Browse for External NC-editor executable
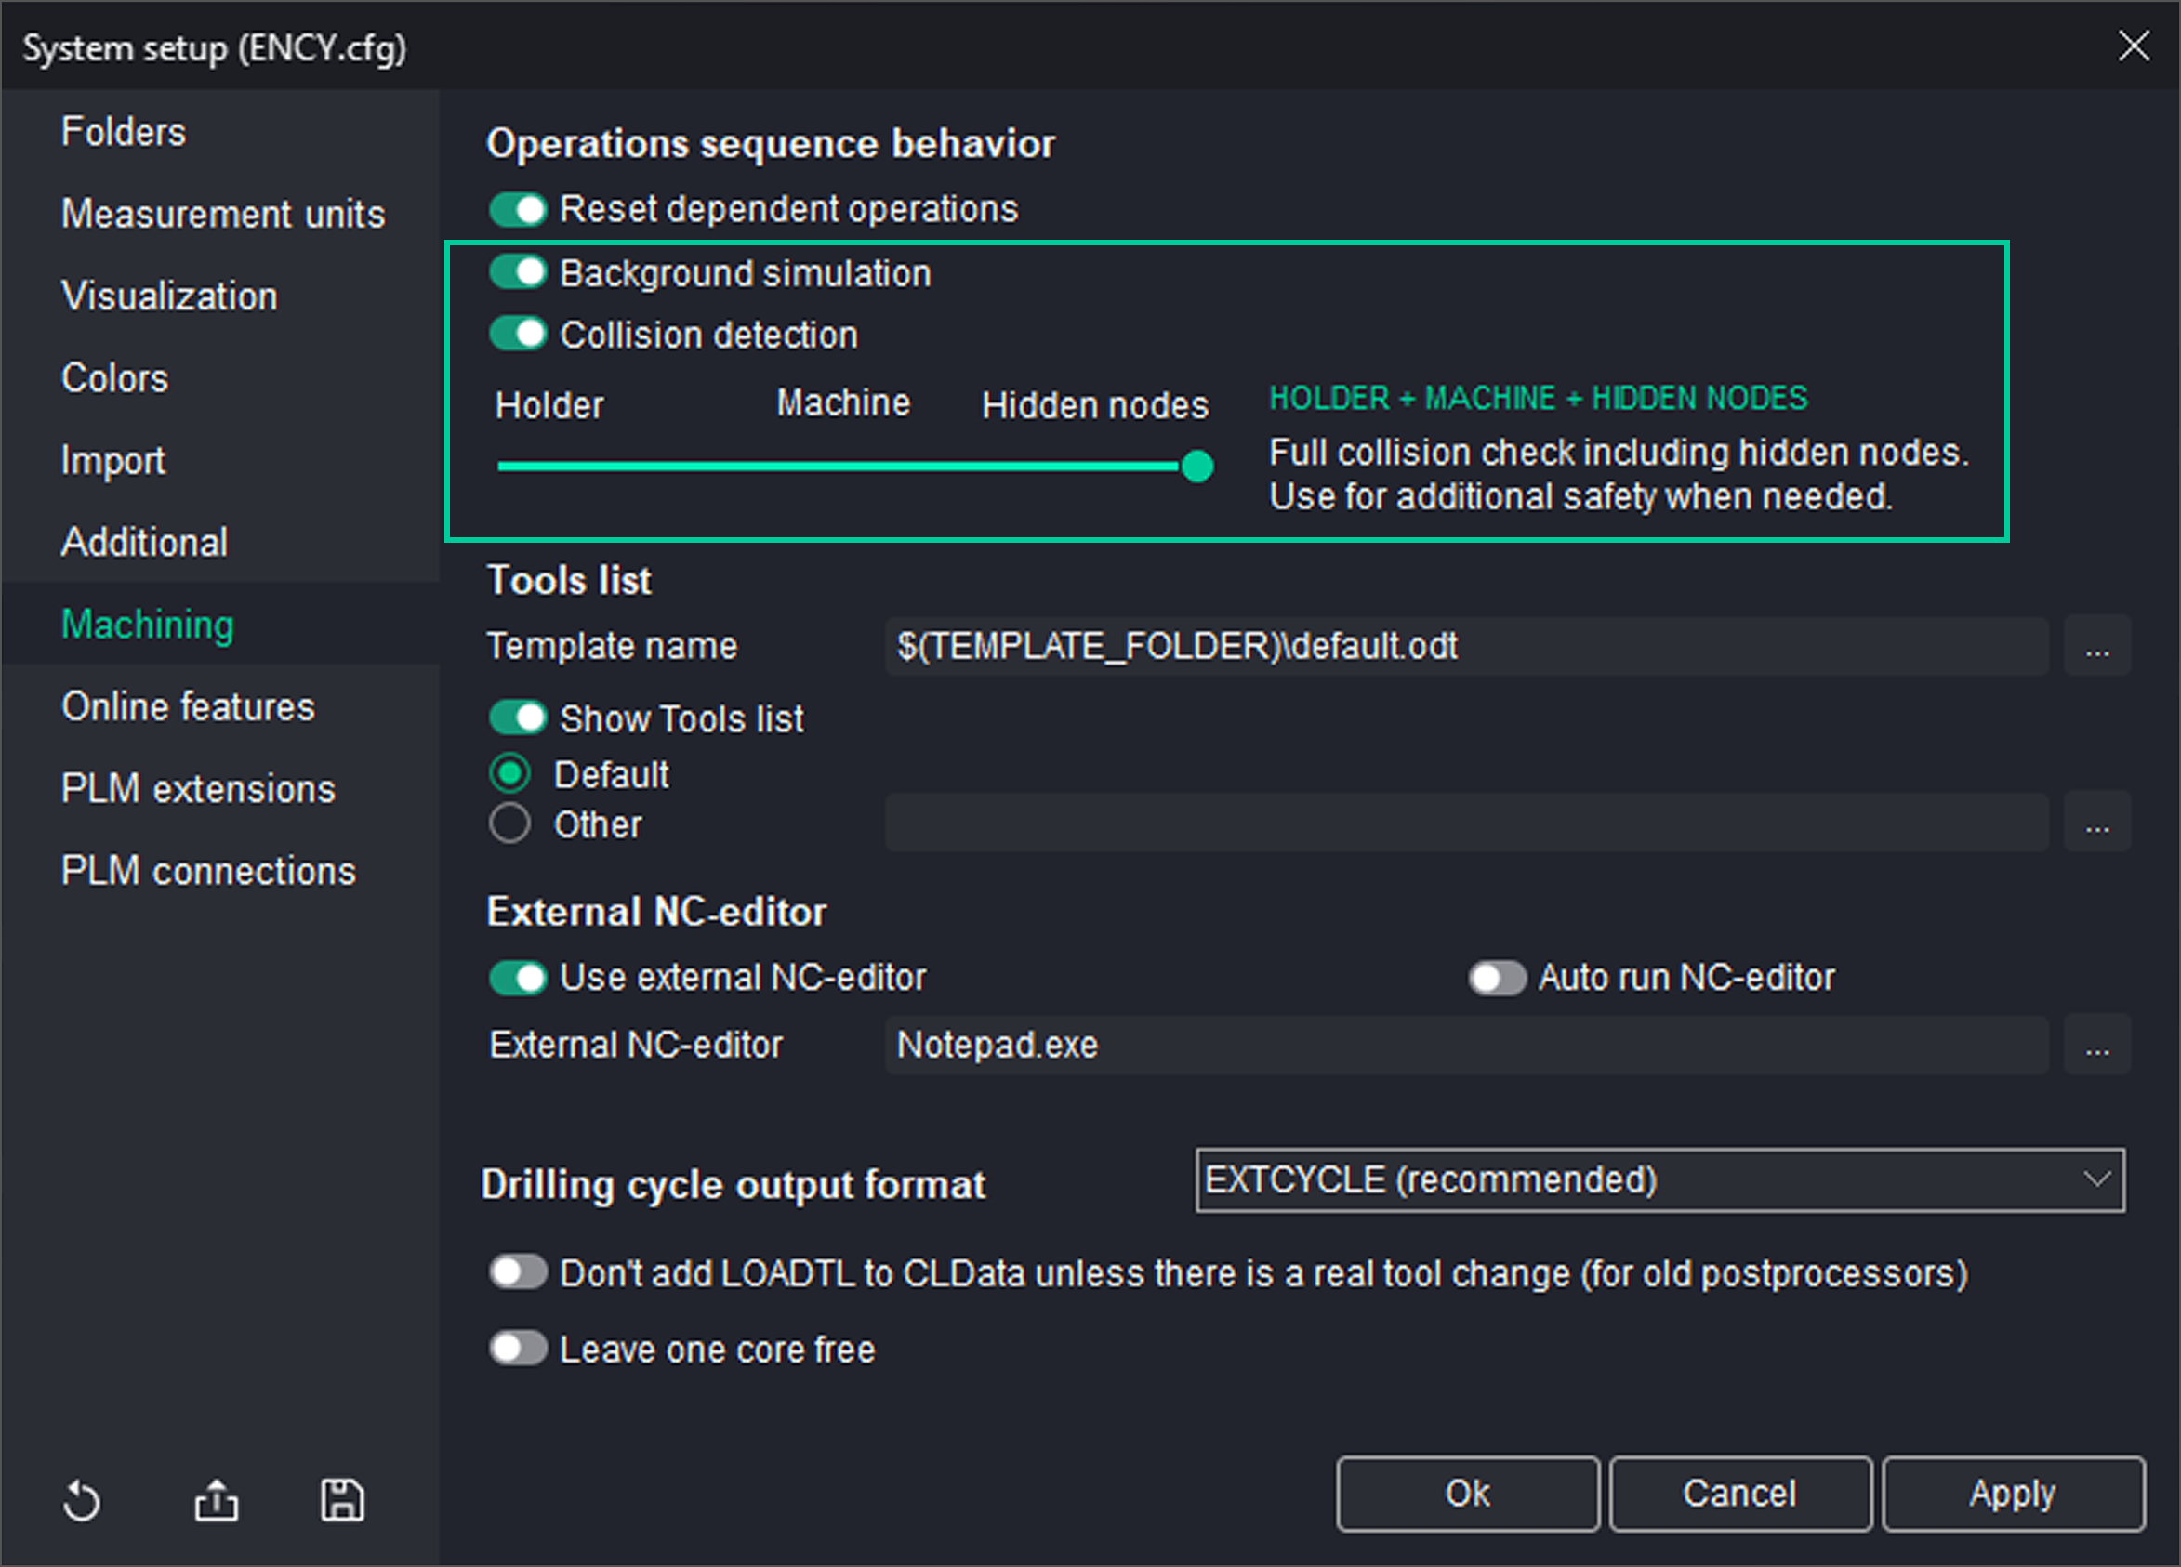The image size is (2181, 1567). tap(2096, 1046)
